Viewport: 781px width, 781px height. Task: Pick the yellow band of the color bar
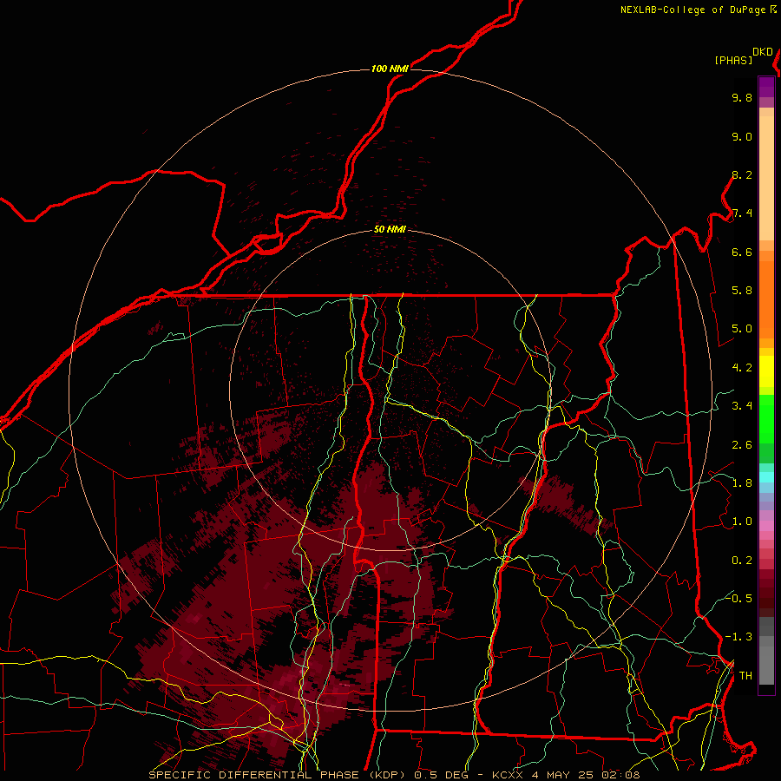coord(766,371)
